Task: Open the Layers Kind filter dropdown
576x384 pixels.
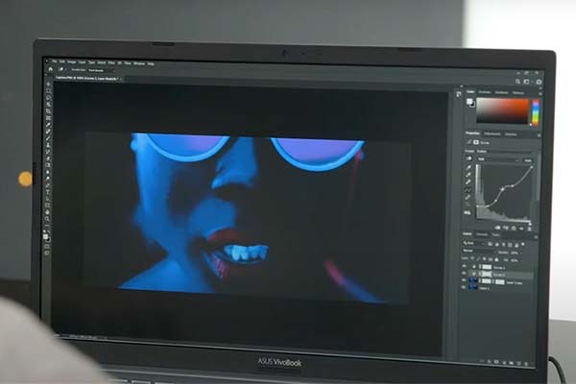Action: tap(474, 243)
